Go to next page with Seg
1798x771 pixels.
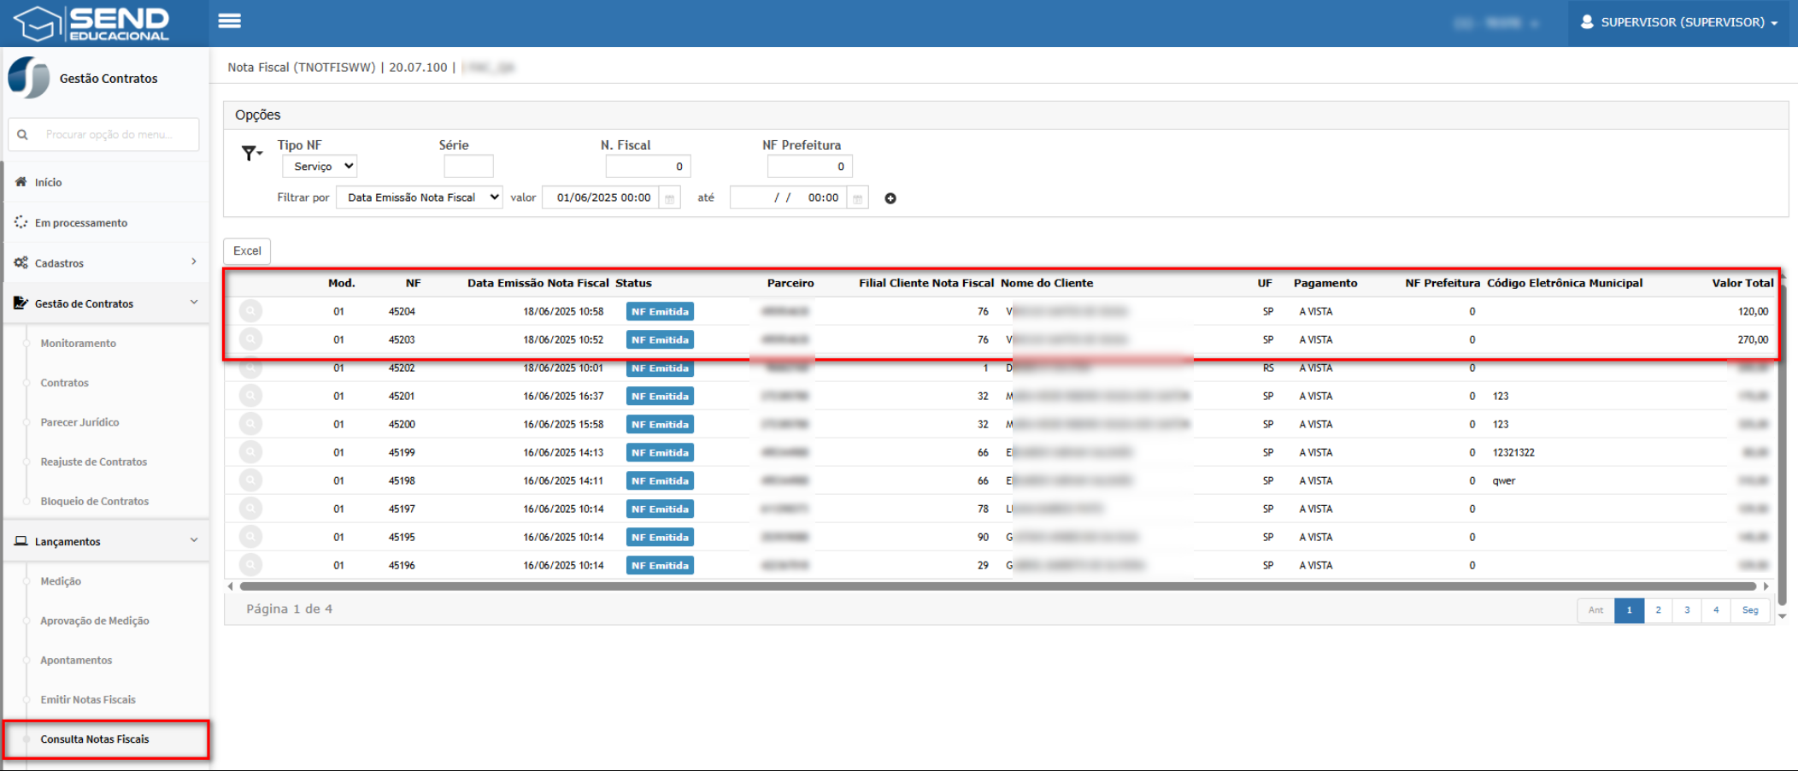(x=1750, y=610)
